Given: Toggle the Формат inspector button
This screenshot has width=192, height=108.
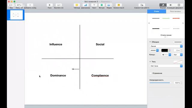Looking at the screenshot, I should (163, 5).
